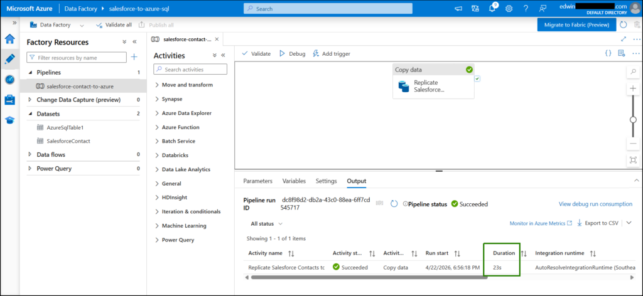The image size is (643, 296).
Task: Click the Search activities field
Action: (190, 70)
